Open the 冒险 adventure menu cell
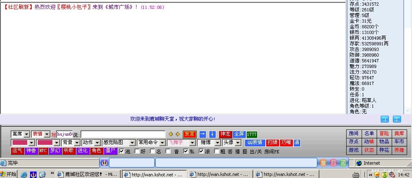412x178 pixels. (384, 133)
